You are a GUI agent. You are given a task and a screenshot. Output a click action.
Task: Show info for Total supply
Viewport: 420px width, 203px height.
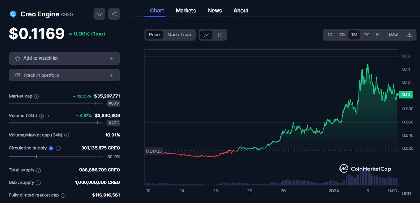pos(38,170)
